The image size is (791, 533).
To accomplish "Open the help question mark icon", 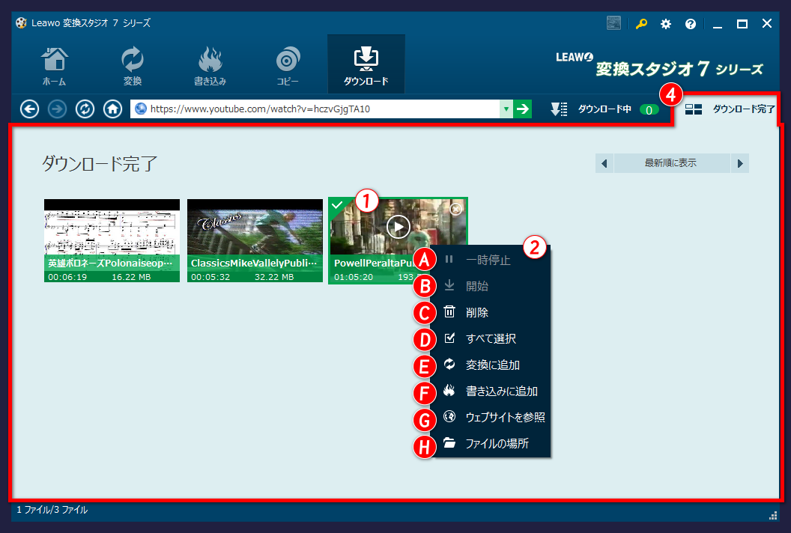I will [691, 23].
